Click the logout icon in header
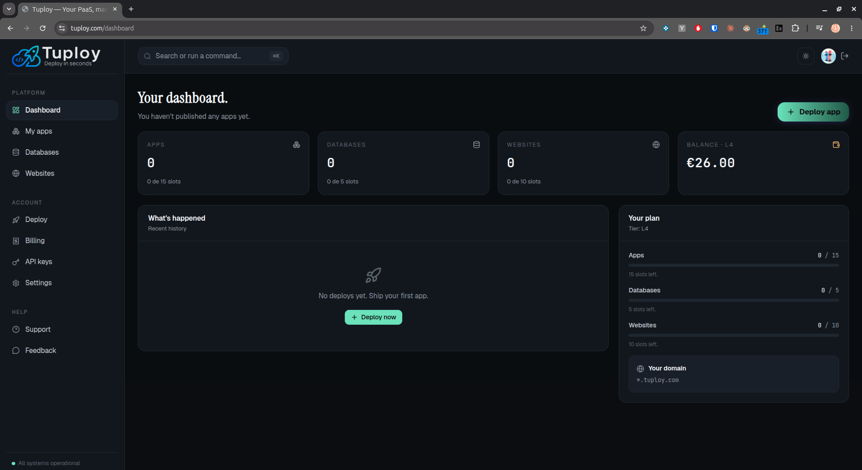Viewport: 862px width, 470px height. pyautogui.click(x=845, y=56)
